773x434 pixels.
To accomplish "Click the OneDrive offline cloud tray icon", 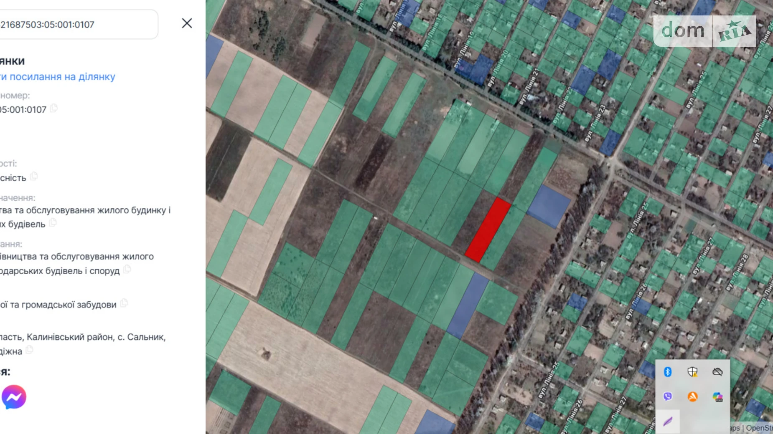I will pyautogui.click(x=717, y=372).
